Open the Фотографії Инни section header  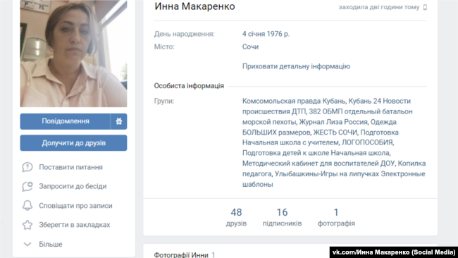pos(181,254)
